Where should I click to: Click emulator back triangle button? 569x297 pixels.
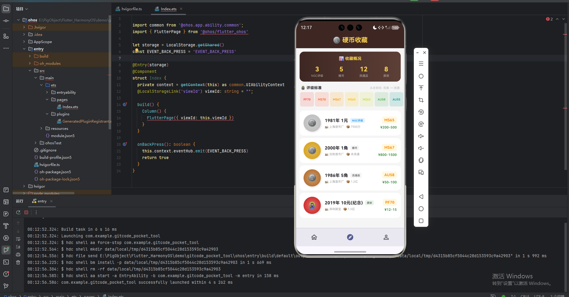pyautogui.click(x=421, y=197)
